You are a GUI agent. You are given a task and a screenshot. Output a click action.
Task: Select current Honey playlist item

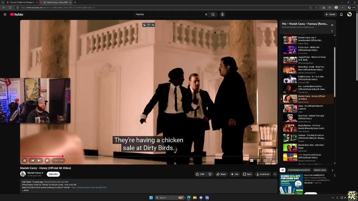pyautogui.click(x=307, y=99)
